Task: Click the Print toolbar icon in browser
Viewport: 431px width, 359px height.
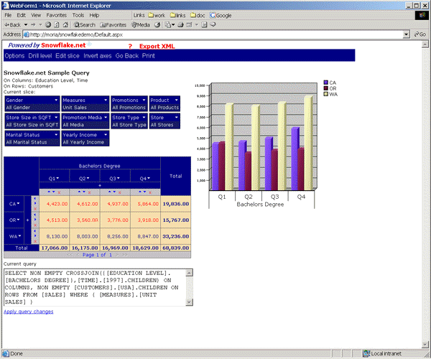Action: click(180, 24)
